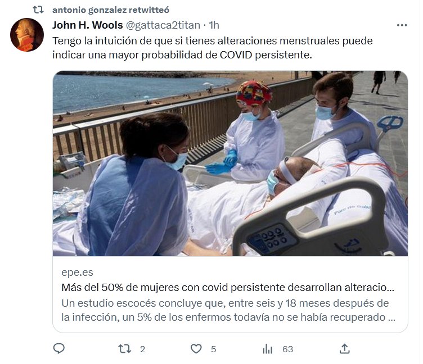The height and width of the screenshot is (364, 423).
Task: Open the three-dot more options menu
Action: click(x=402, y=25)
